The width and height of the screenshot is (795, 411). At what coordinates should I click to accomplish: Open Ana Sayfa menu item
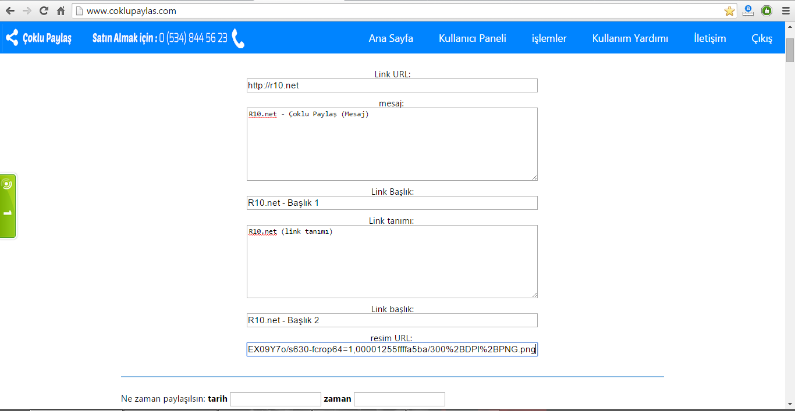point(391,38)
